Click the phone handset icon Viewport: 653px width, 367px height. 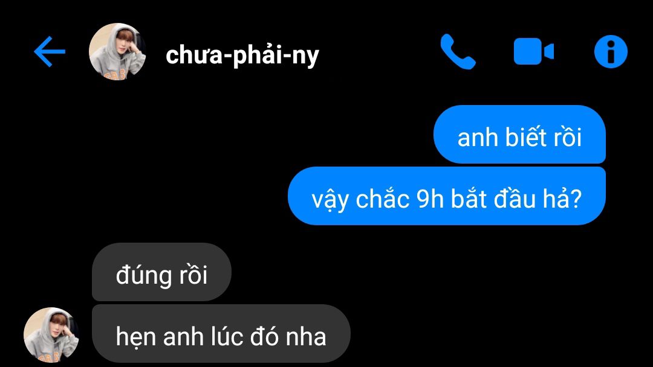point(458,51)
